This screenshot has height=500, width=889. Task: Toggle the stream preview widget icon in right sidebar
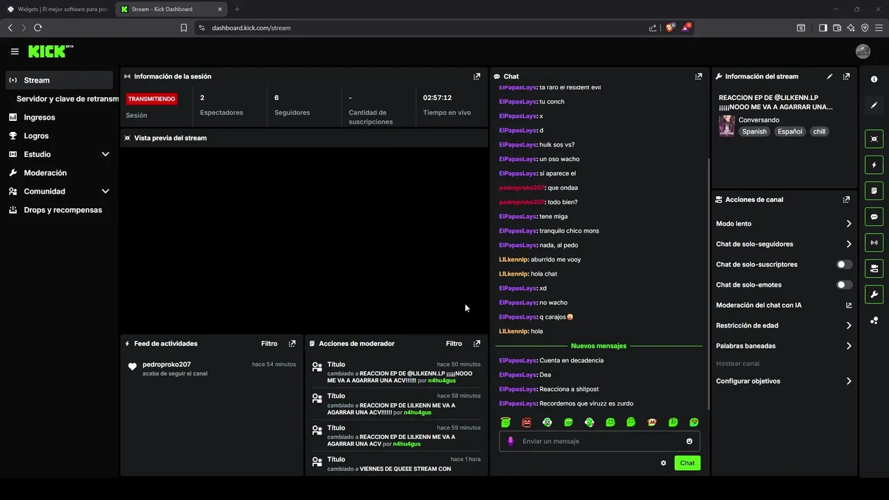click(874, 139)
